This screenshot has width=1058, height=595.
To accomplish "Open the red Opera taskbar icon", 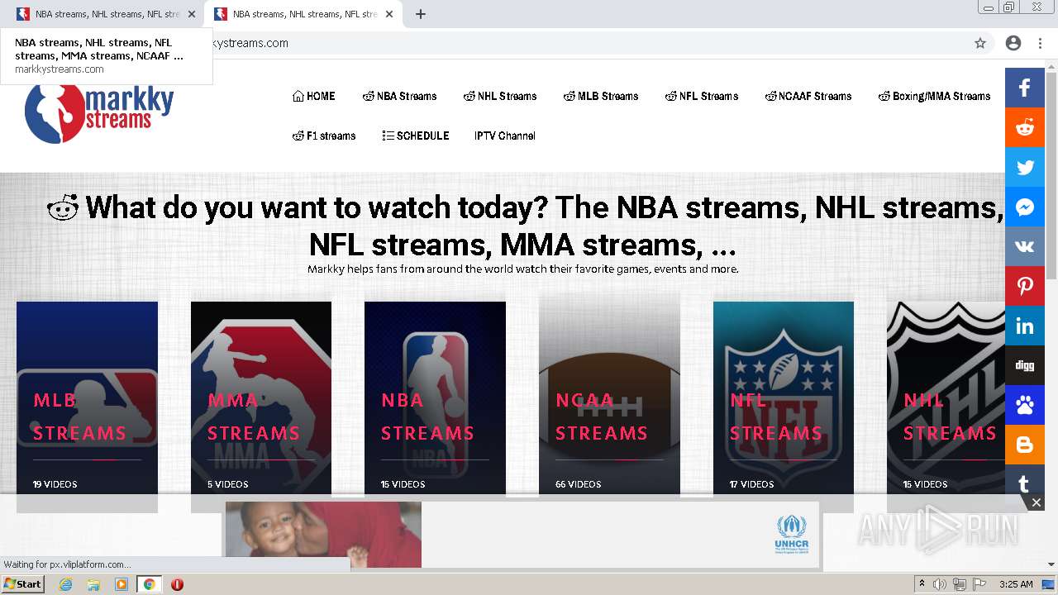I will 177,584.
